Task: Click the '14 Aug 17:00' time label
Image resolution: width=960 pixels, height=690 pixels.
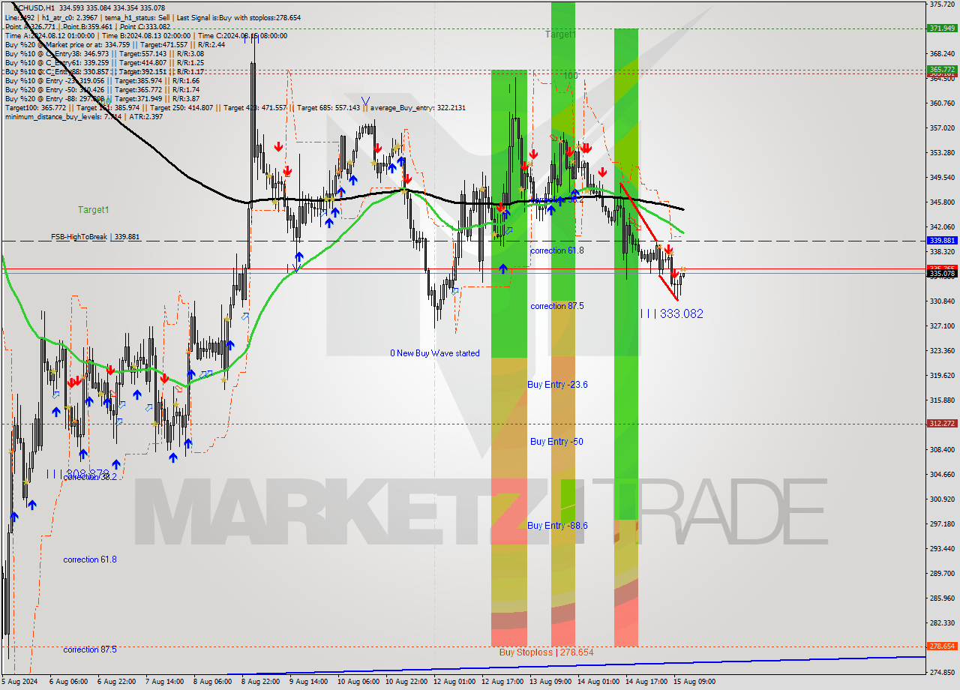Action: [x=647, y=682]
